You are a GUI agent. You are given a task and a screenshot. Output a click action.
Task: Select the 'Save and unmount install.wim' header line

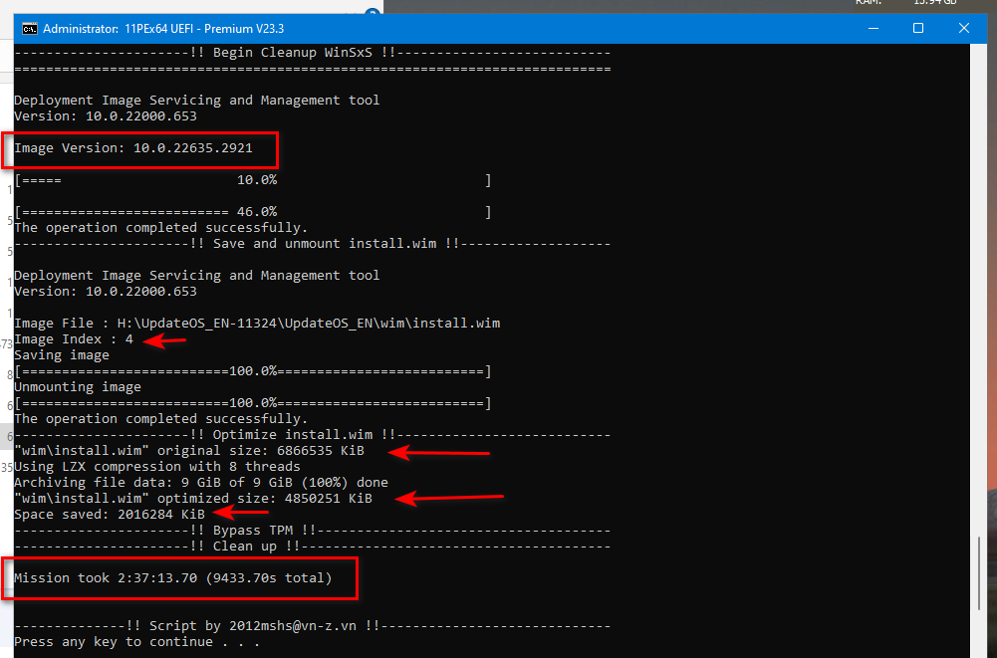[312, 244]
